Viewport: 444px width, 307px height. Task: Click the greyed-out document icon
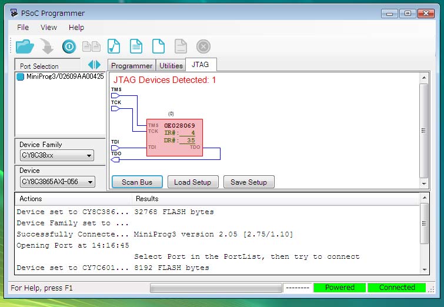click(x=181, y=46)
